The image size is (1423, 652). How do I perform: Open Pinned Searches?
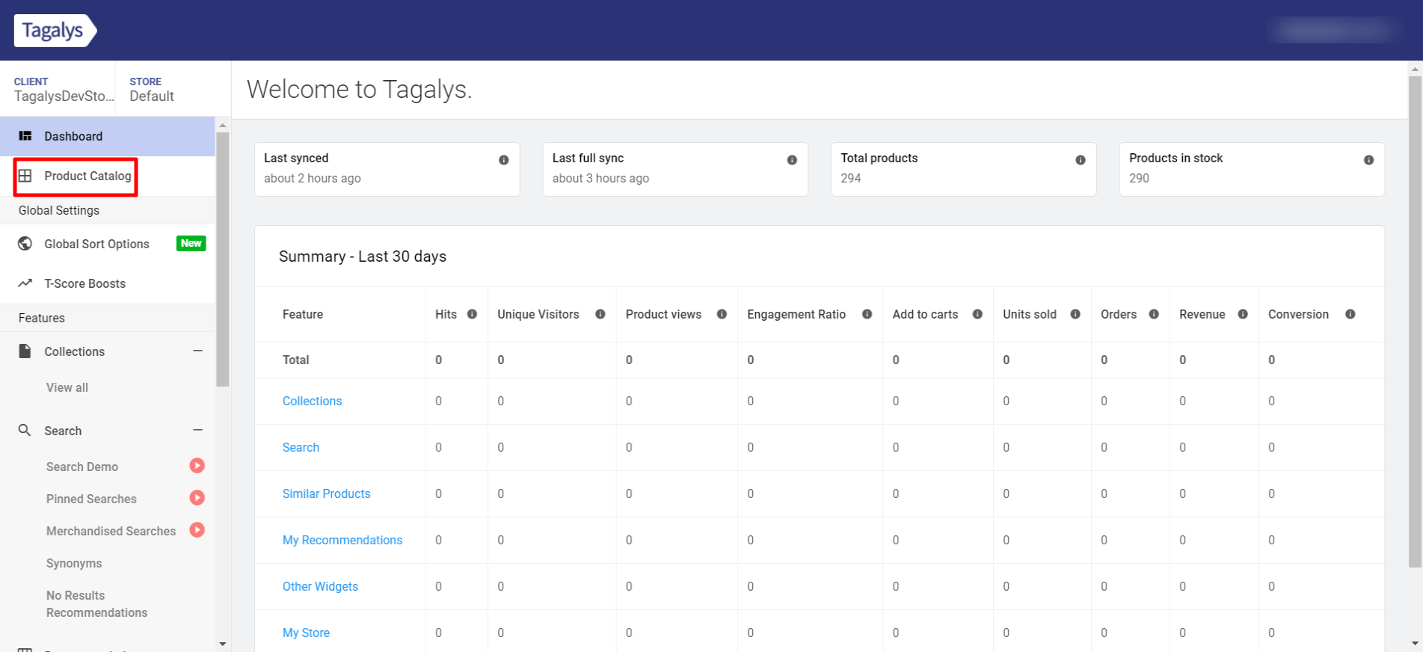(x=91, y=499)
